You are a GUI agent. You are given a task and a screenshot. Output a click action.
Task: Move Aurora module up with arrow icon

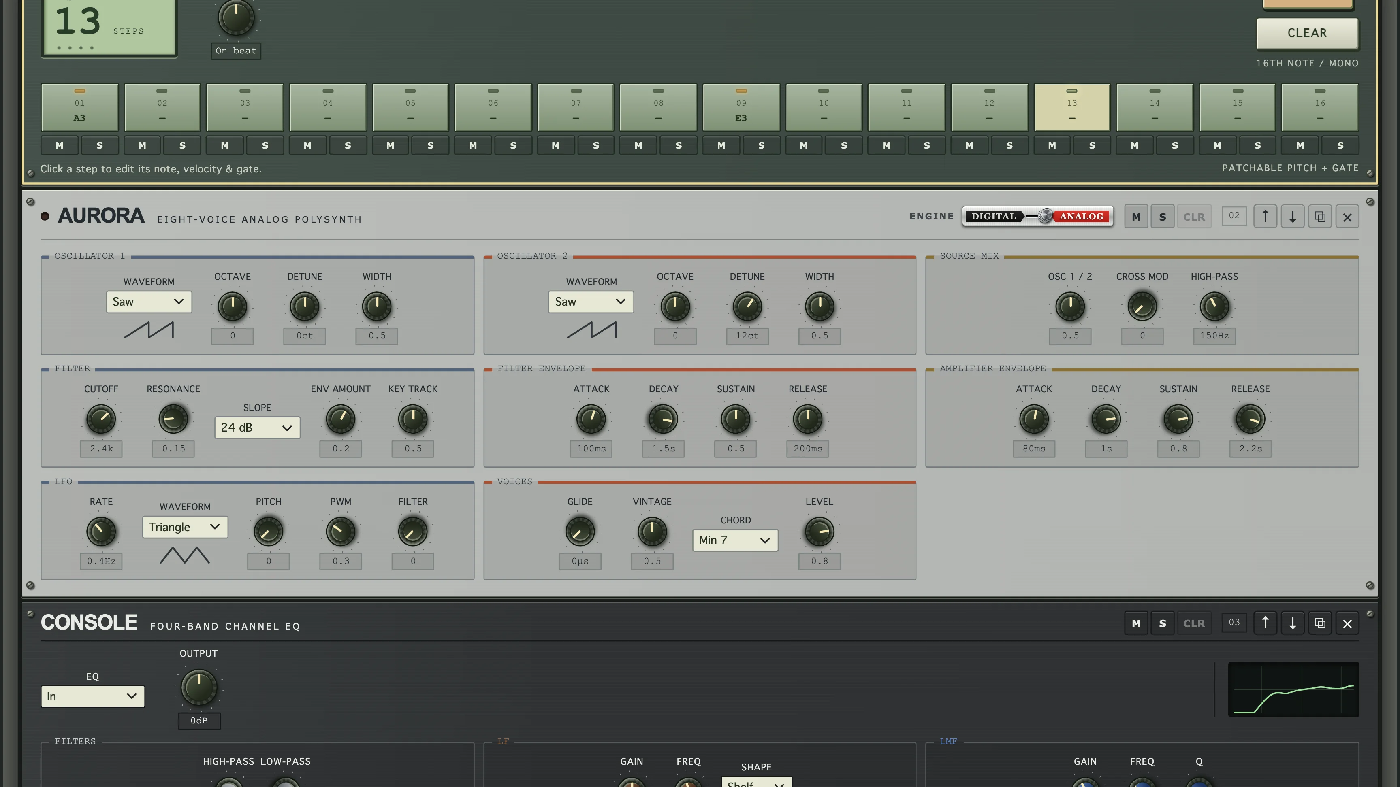tap(1265, 217)
